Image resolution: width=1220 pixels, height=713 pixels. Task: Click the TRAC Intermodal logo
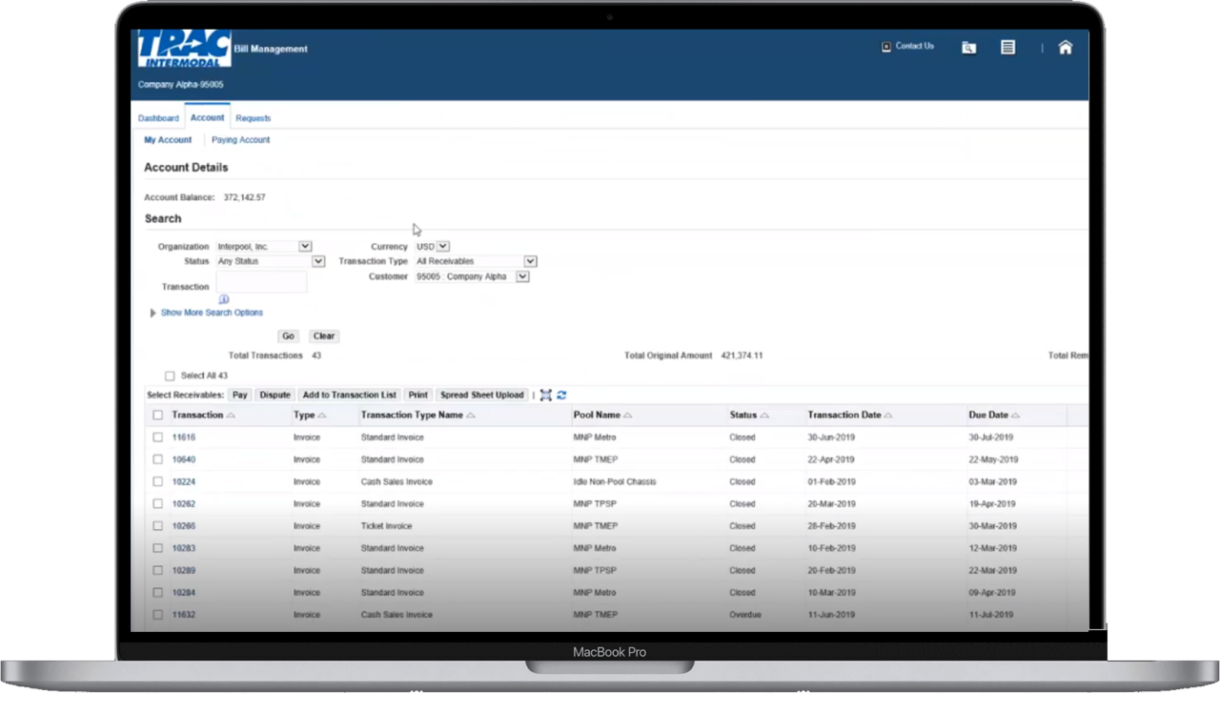[x=183, y=46]
